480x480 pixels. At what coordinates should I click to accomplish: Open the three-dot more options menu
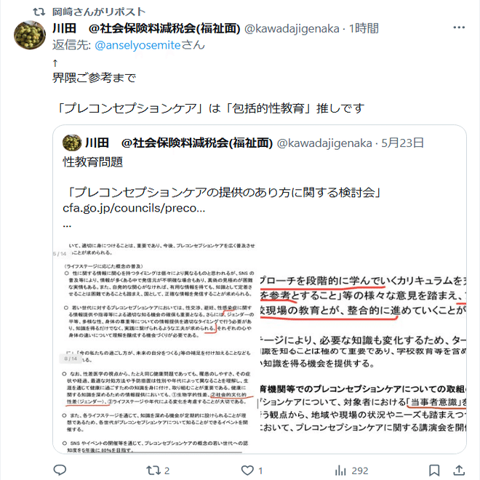pyautogui.click(x=459, y=28)
